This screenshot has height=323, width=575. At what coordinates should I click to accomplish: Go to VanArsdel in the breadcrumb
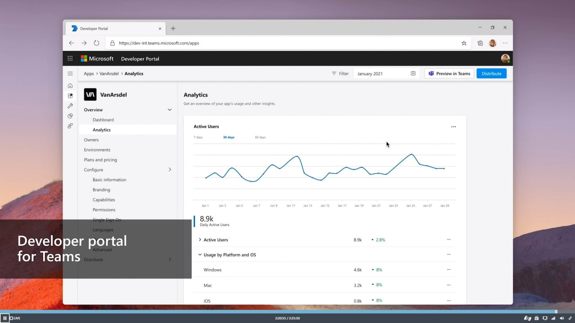109,74
